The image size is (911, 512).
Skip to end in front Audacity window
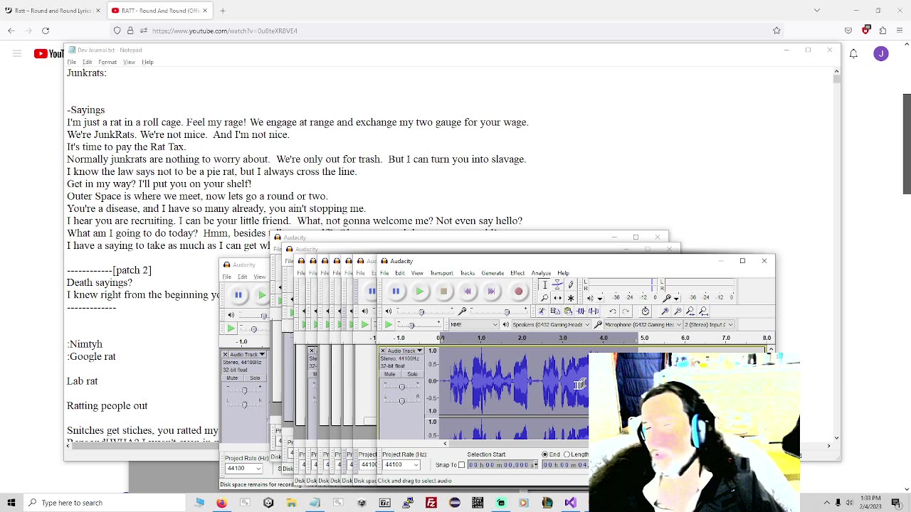[491, 291]
